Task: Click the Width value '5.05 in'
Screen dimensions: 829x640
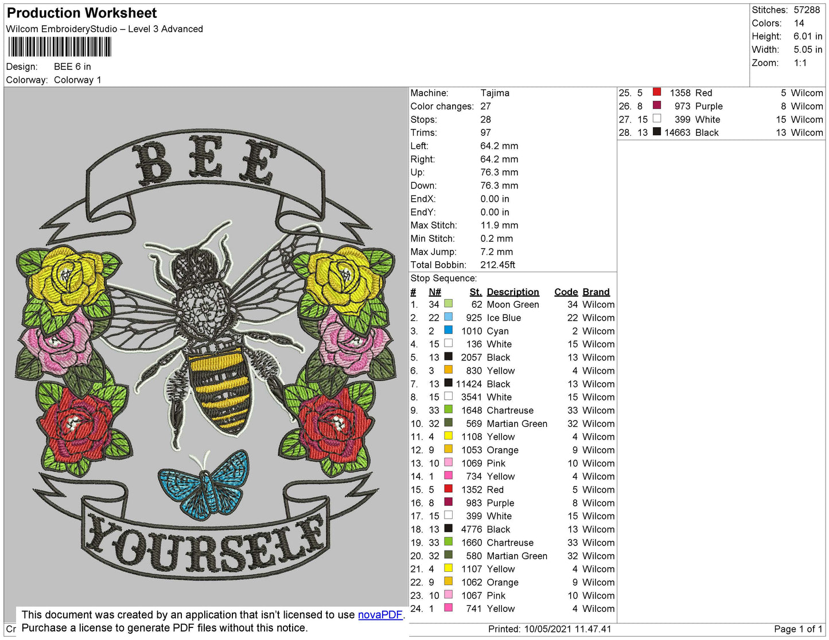Action: [808, 50]
